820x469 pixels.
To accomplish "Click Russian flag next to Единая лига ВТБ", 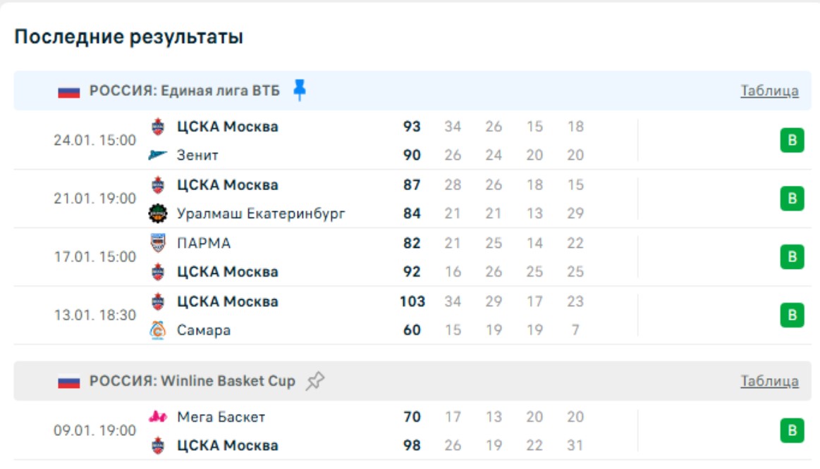I will (x=69, y=92).
